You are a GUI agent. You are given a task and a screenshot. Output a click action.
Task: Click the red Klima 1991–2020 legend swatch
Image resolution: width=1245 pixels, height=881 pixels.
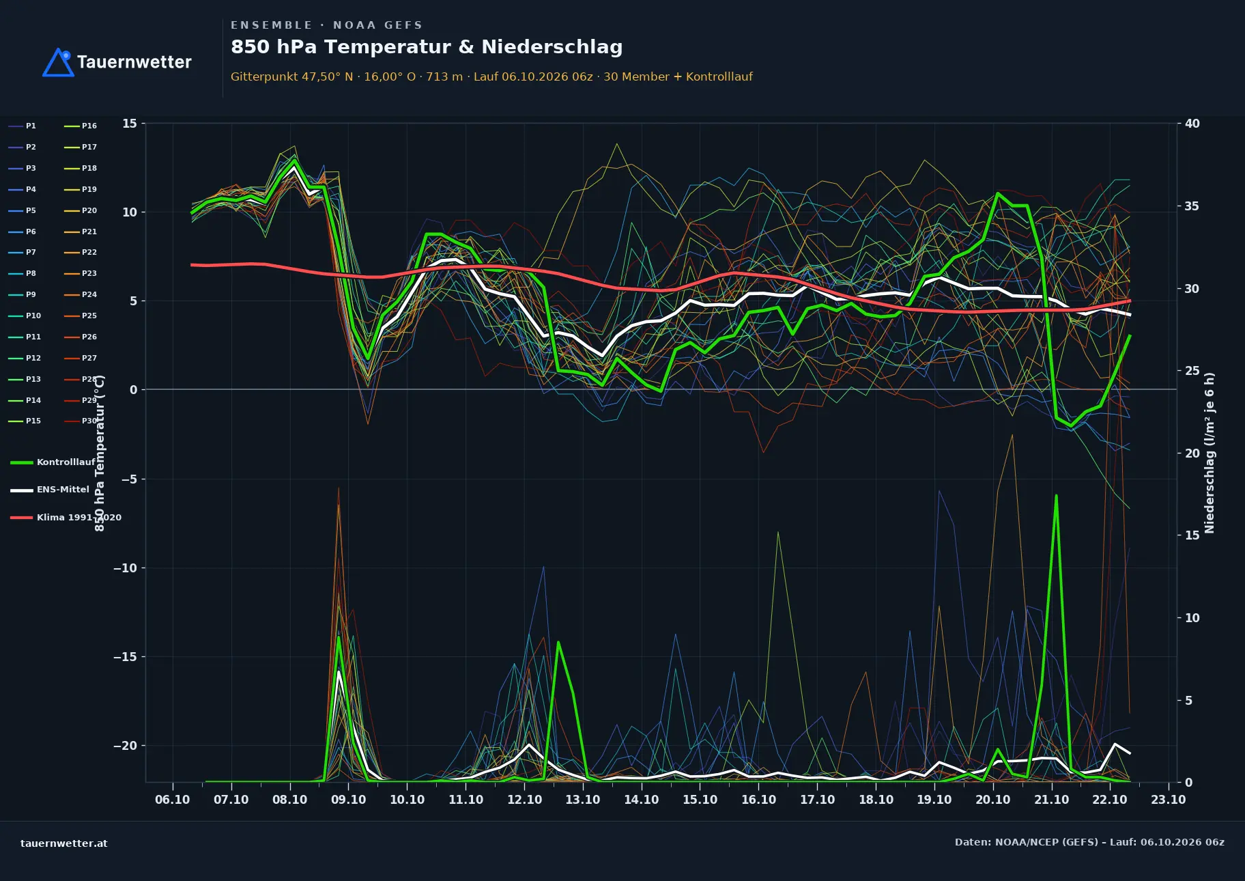coord(22,517)
